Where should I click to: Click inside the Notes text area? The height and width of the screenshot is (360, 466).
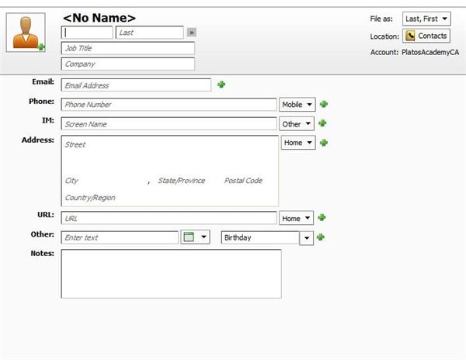pos(171,274)
